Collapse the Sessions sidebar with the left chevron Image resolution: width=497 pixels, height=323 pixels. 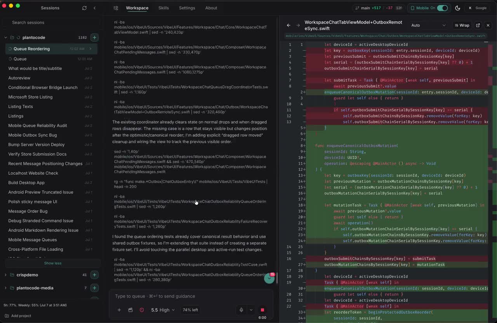click(94, 8)
